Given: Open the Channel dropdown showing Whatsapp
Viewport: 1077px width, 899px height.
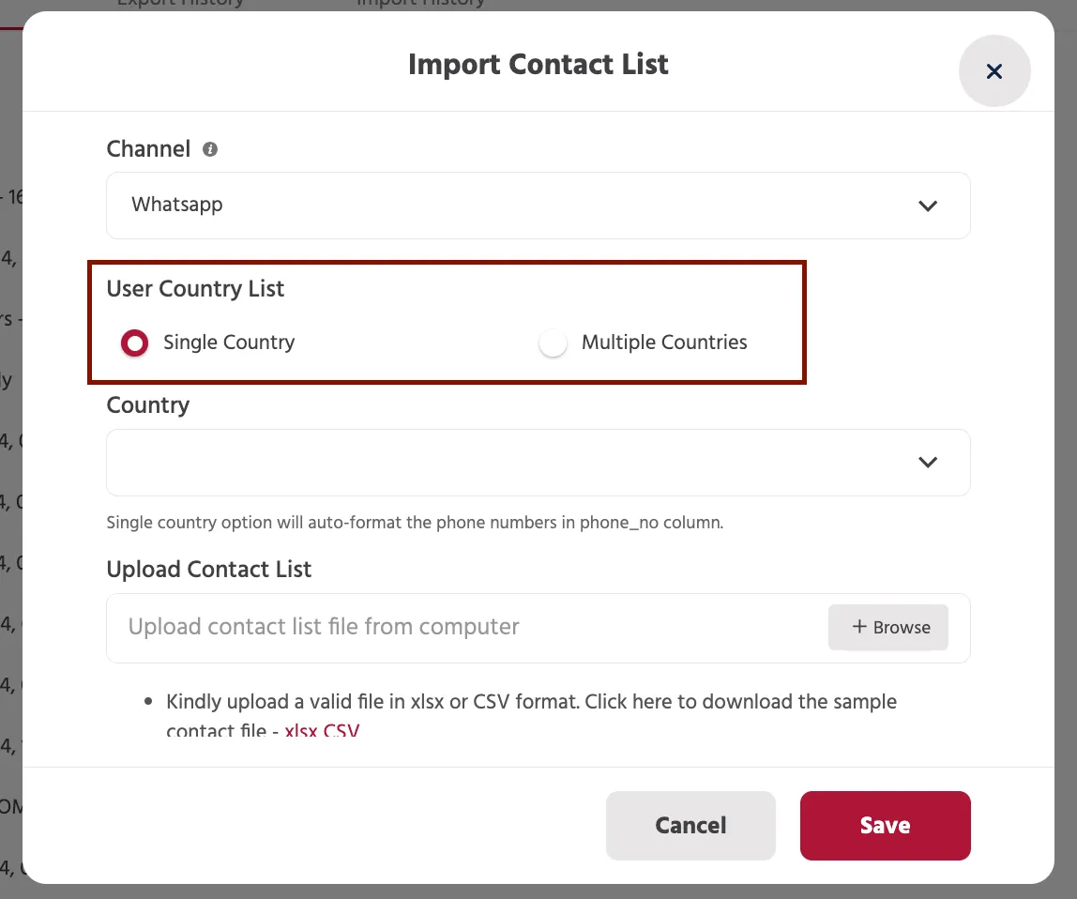Looking at the screenshot, I should pos(538,206).
